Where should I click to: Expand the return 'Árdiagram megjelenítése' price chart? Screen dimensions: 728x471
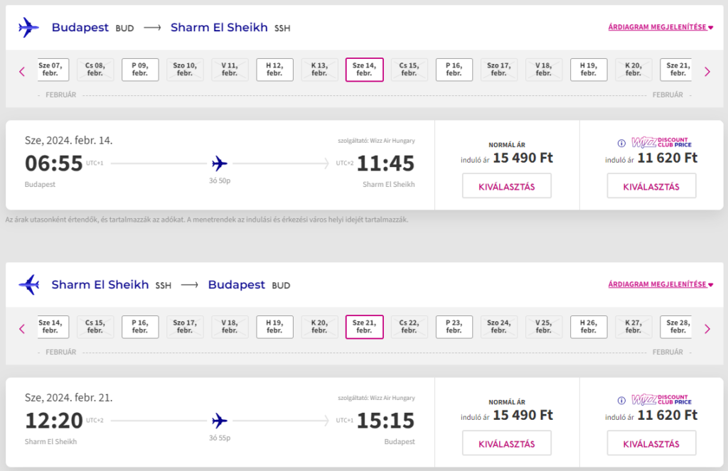tap(660, 284)
